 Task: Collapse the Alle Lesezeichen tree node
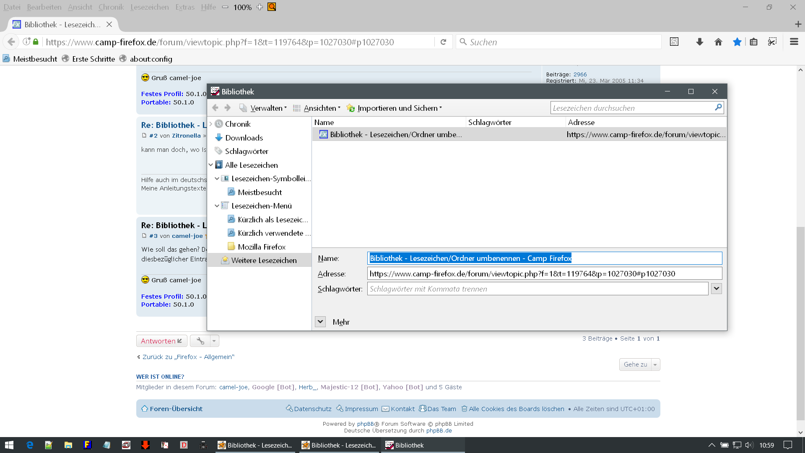click(211, 165)
